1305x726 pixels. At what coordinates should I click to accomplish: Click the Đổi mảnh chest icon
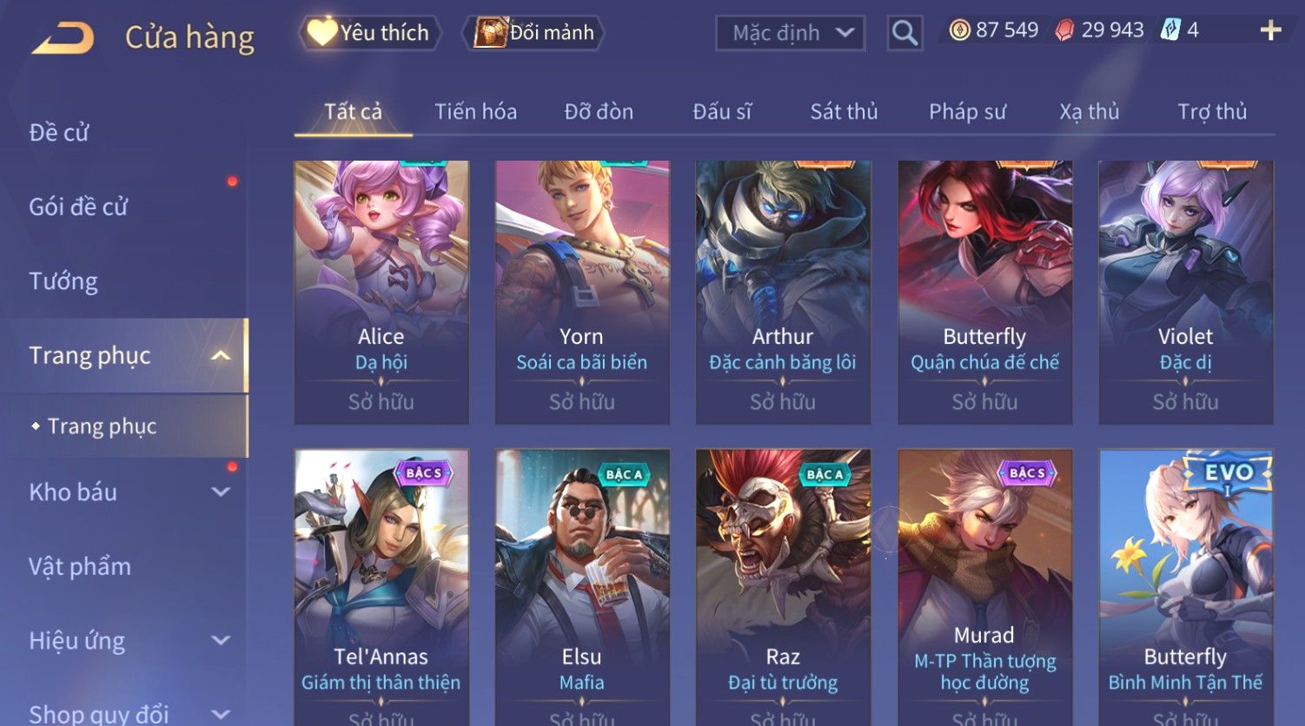tap(489, 32)
